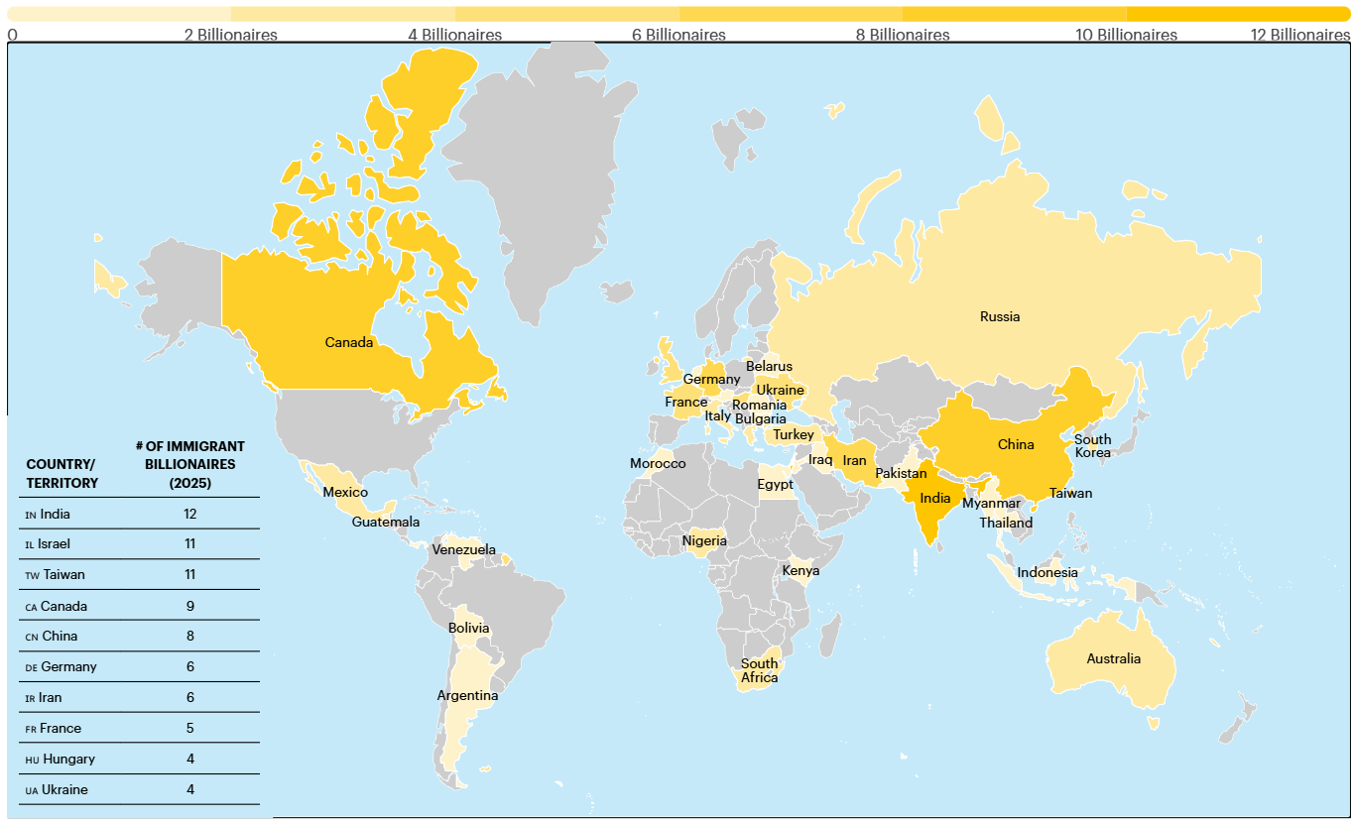Click the Nigeria label in Africa

click(x=704, y=541)
